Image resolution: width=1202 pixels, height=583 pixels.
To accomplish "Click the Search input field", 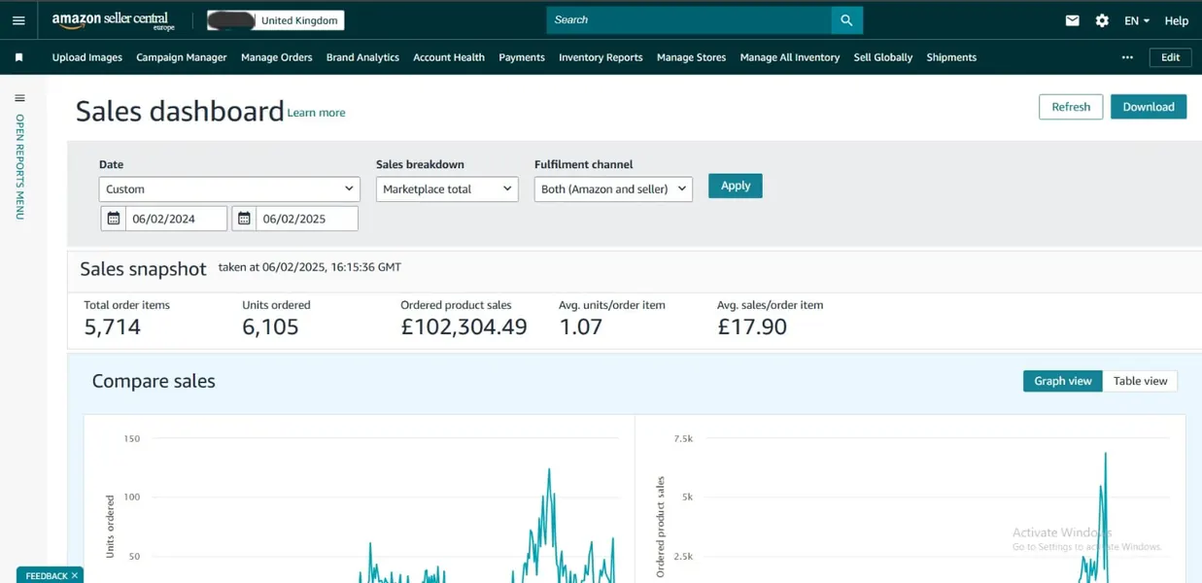I will point(689,20).
